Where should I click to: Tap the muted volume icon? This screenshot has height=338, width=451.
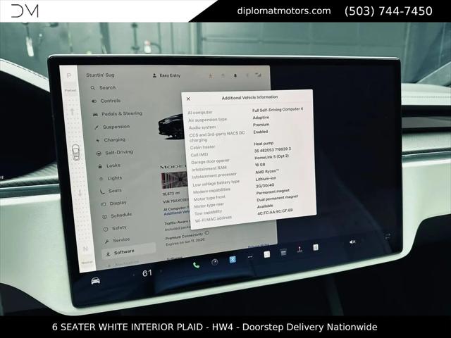(352, 242)
